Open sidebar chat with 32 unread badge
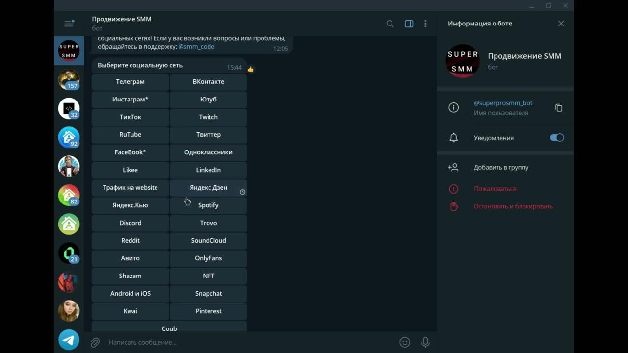 point(69,108)
